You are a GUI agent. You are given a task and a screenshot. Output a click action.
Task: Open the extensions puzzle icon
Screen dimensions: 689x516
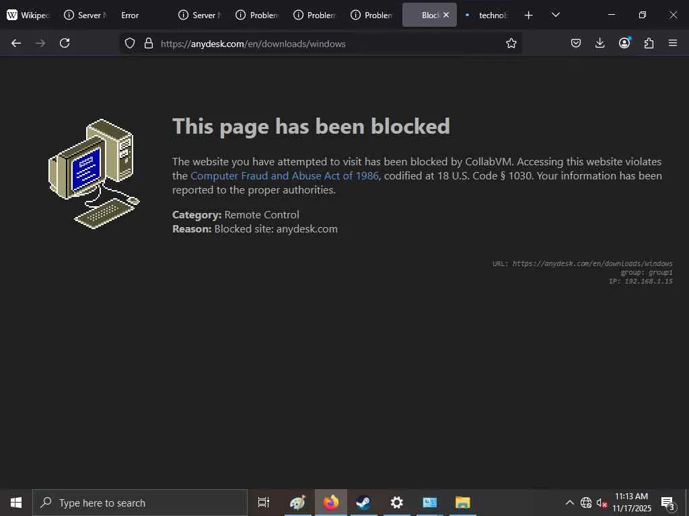click(x=649, y=43)
